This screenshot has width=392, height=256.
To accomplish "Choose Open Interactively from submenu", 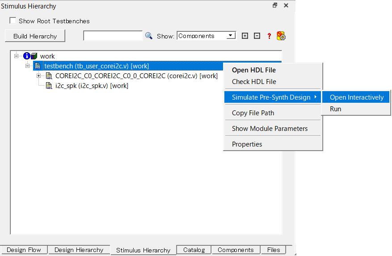I will 356,97.
